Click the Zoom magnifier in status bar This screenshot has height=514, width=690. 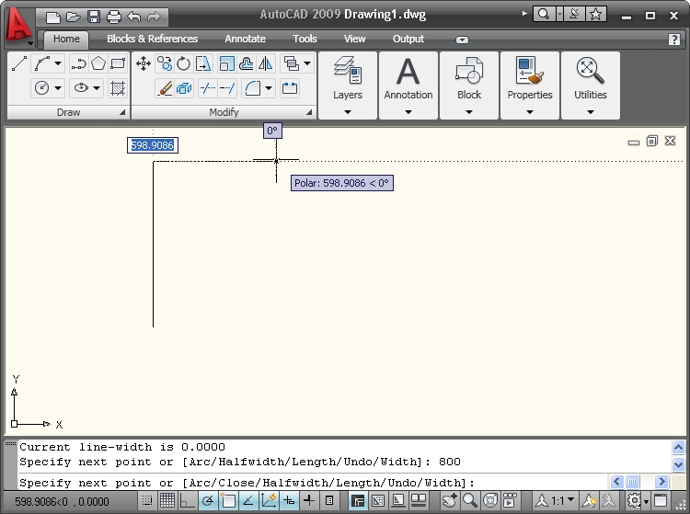pyautogui.click(x=470, y=500)
